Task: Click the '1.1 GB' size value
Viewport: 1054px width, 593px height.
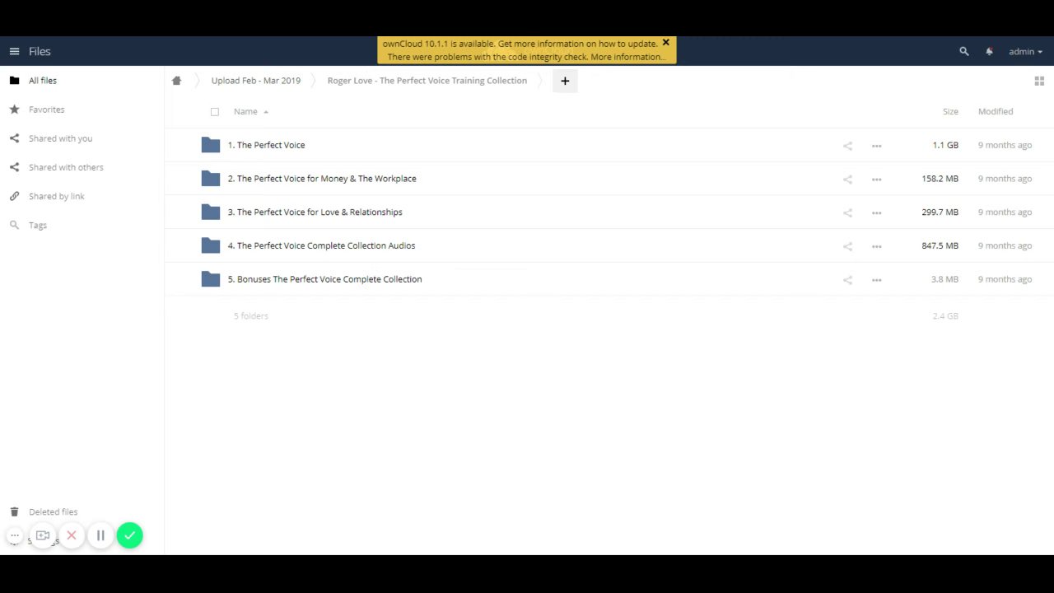Action: (945, 145)
